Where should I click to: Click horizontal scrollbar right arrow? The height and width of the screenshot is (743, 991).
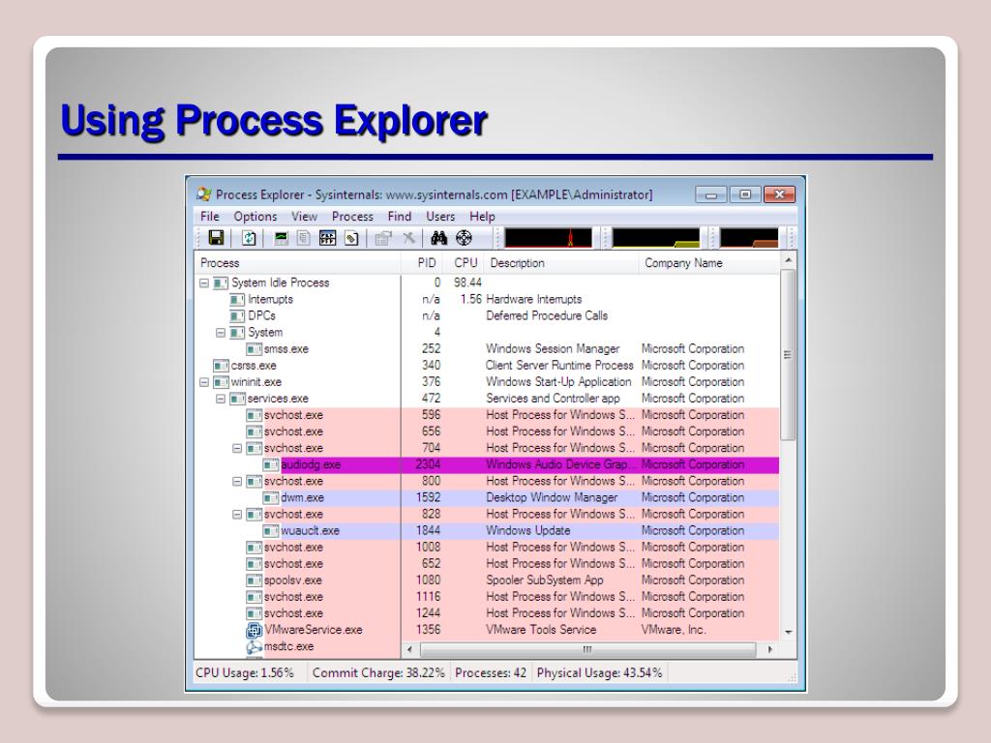769,649
